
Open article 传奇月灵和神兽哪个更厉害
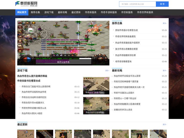[126, 82]
